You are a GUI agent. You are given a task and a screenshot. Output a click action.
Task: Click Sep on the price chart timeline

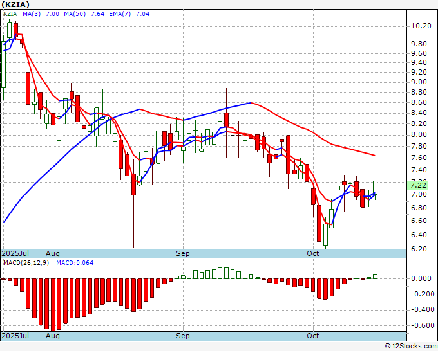[x=182, y=253]
